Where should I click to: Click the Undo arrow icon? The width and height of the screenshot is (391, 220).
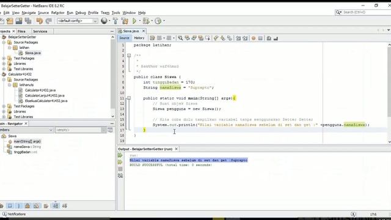pyautogui.click(x=39, y=21)
